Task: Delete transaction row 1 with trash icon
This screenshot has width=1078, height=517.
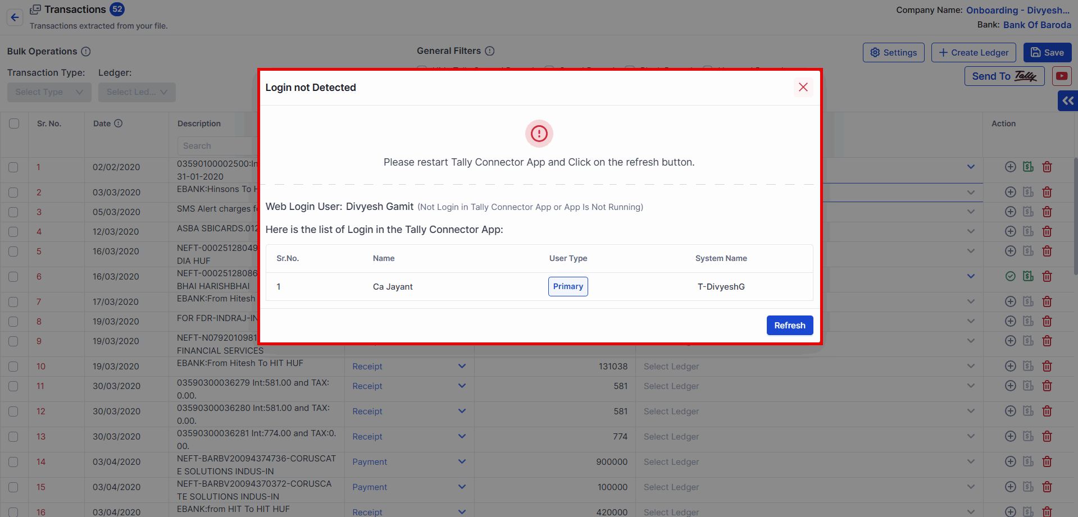Action: click(x=1047, y=167)
